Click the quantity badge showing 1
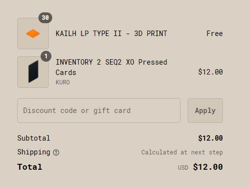 pyautogui.click(x=46, y=56)
